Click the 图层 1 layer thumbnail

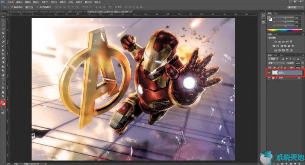274,73
